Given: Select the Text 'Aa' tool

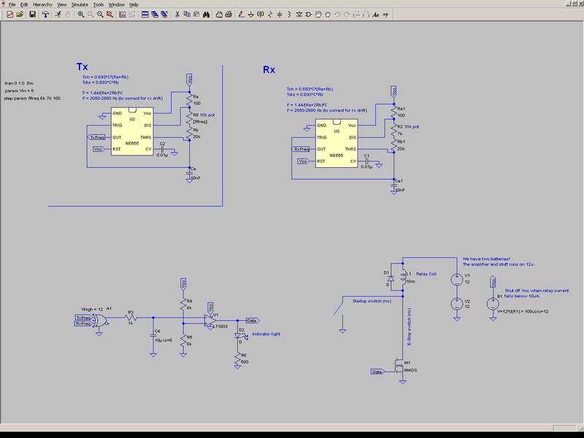Looking at the screenshot, I should pyautogui.click(x=375, y=15).
